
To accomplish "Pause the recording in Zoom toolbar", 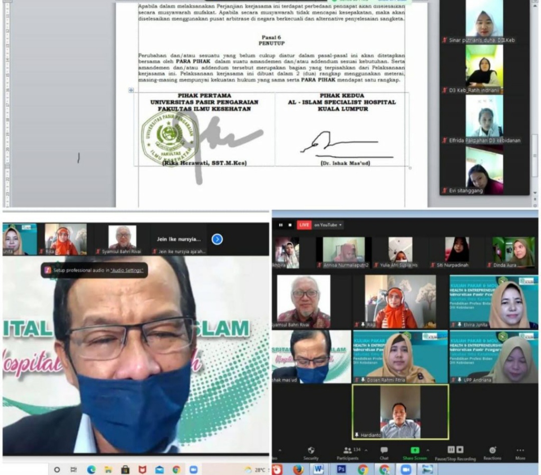I will (x=450, y=450).
